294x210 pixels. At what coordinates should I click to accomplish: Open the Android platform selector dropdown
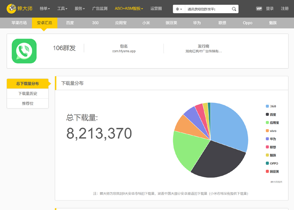pos(179,9)
